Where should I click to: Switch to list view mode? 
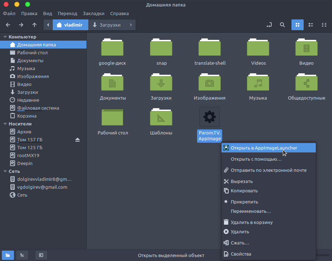coord(311,25)
